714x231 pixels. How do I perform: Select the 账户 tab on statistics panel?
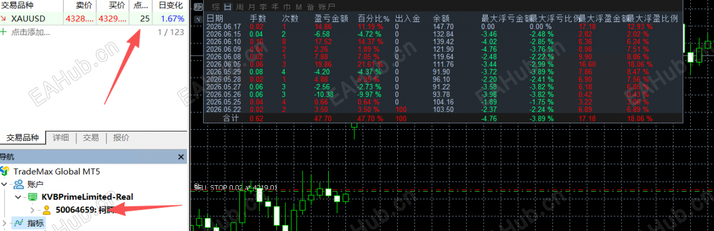coord(326,7)
